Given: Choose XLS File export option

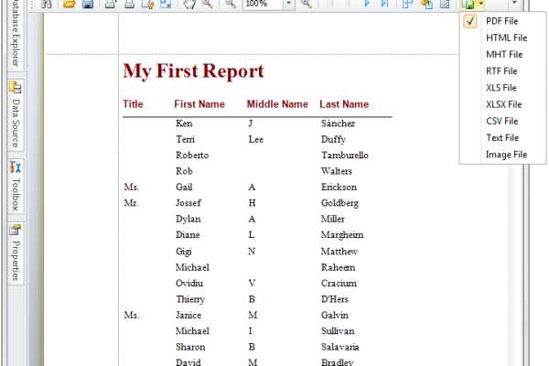Looking at the screenshot, I should (501, 88).
